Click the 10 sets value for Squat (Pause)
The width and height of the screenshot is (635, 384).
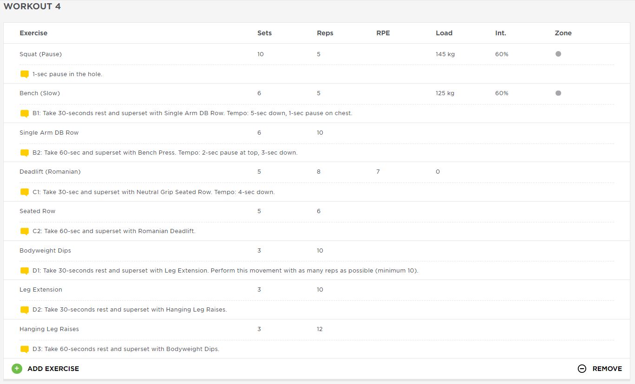[261, 54]
